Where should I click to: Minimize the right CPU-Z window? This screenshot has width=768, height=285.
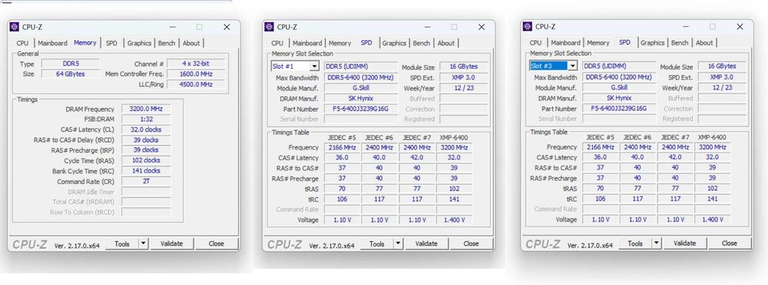coord(685,26)
